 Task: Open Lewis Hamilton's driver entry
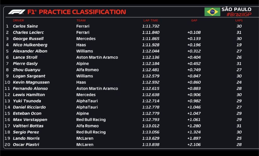coord(29,95)
